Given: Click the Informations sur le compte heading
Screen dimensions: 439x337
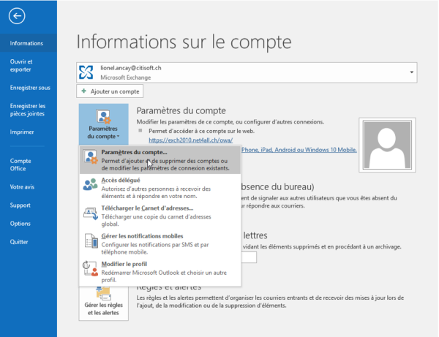Looking at the screenshot, I should pyautogui.click(x=184, y=42).
